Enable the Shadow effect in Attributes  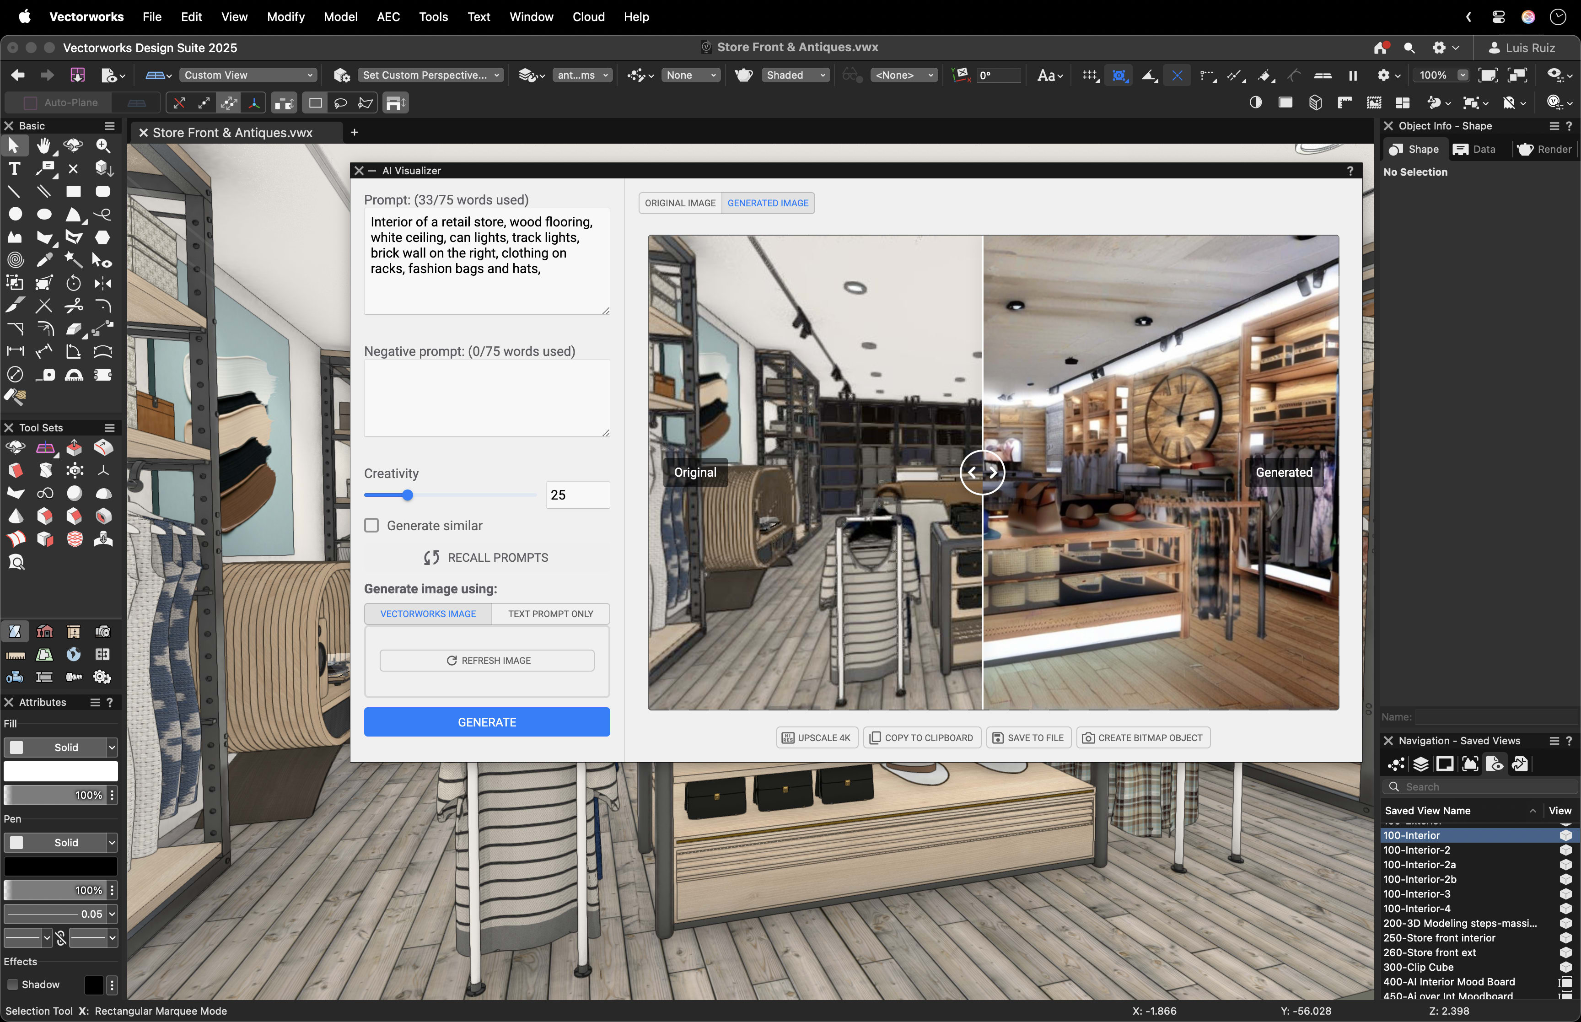[13, 985]
